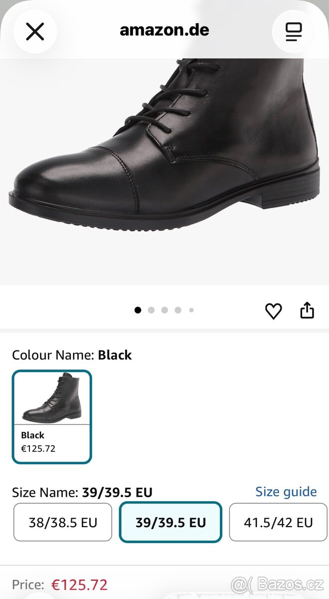Open the browser tabs menu icon
Screen dimensions: 329x599
coord(294,31)
